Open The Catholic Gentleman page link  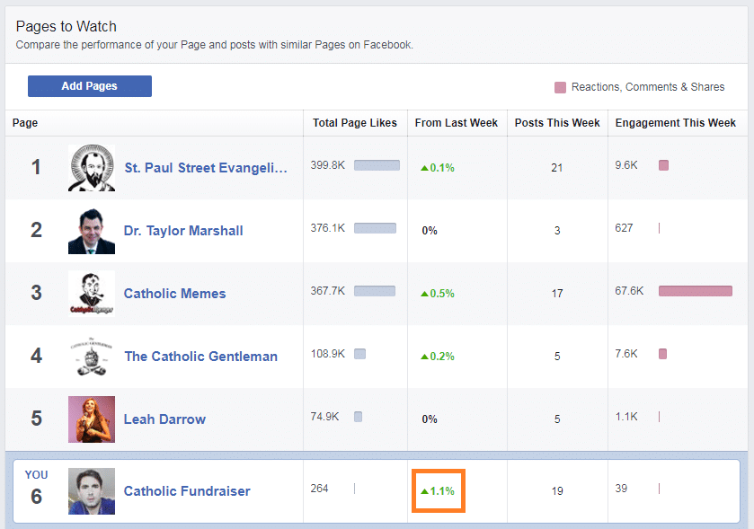(200, 357)
